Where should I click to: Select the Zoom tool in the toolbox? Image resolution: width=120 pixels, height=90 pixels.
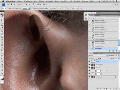click(x=2, y=73)
